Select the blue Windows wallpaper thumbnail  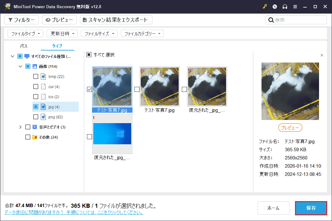click(x=112, y=134)
